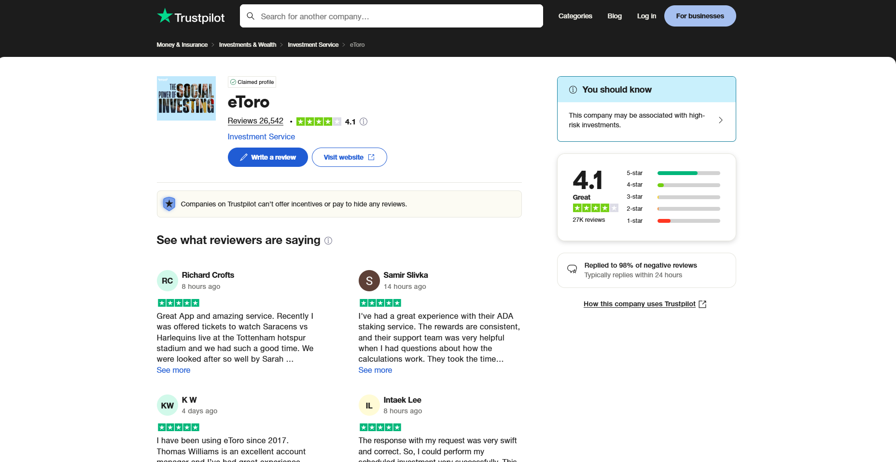Click '14 hours ago' under Samir Slivka
This screenshot has width=896, height=462.
(x=405, y=286)
